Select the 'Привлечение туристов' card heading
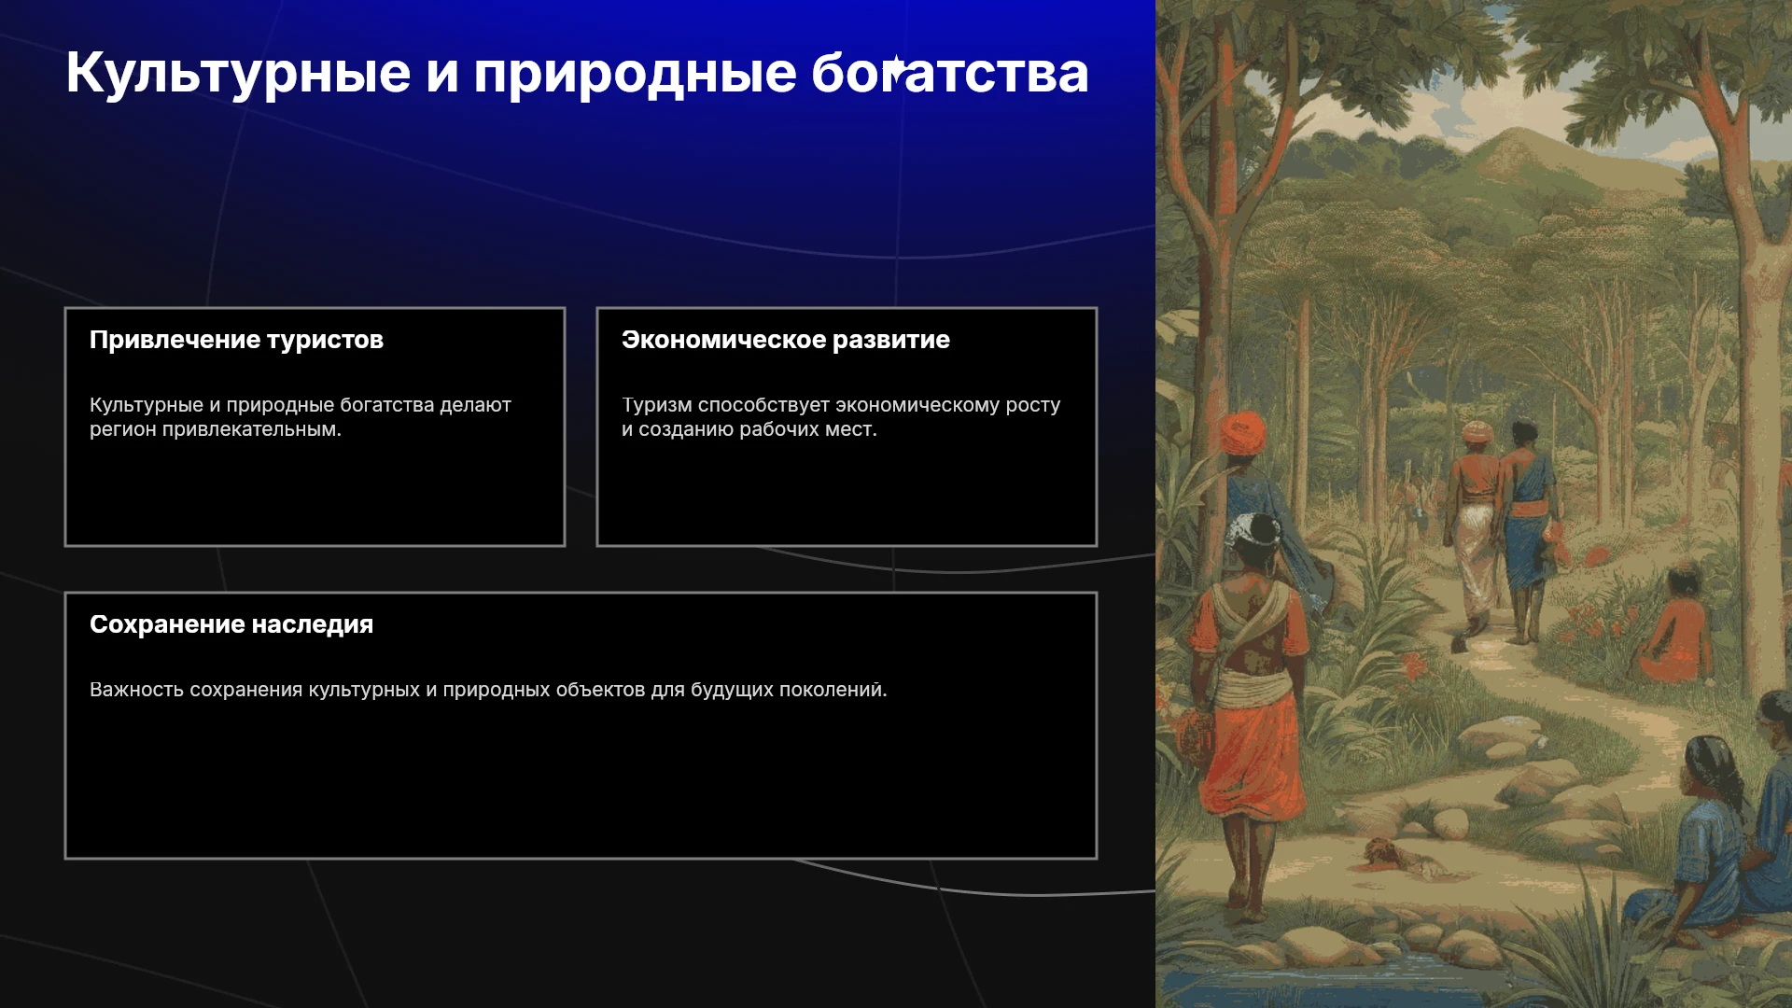Viewport: 1792px width, 1008px height. pos(236,340)
